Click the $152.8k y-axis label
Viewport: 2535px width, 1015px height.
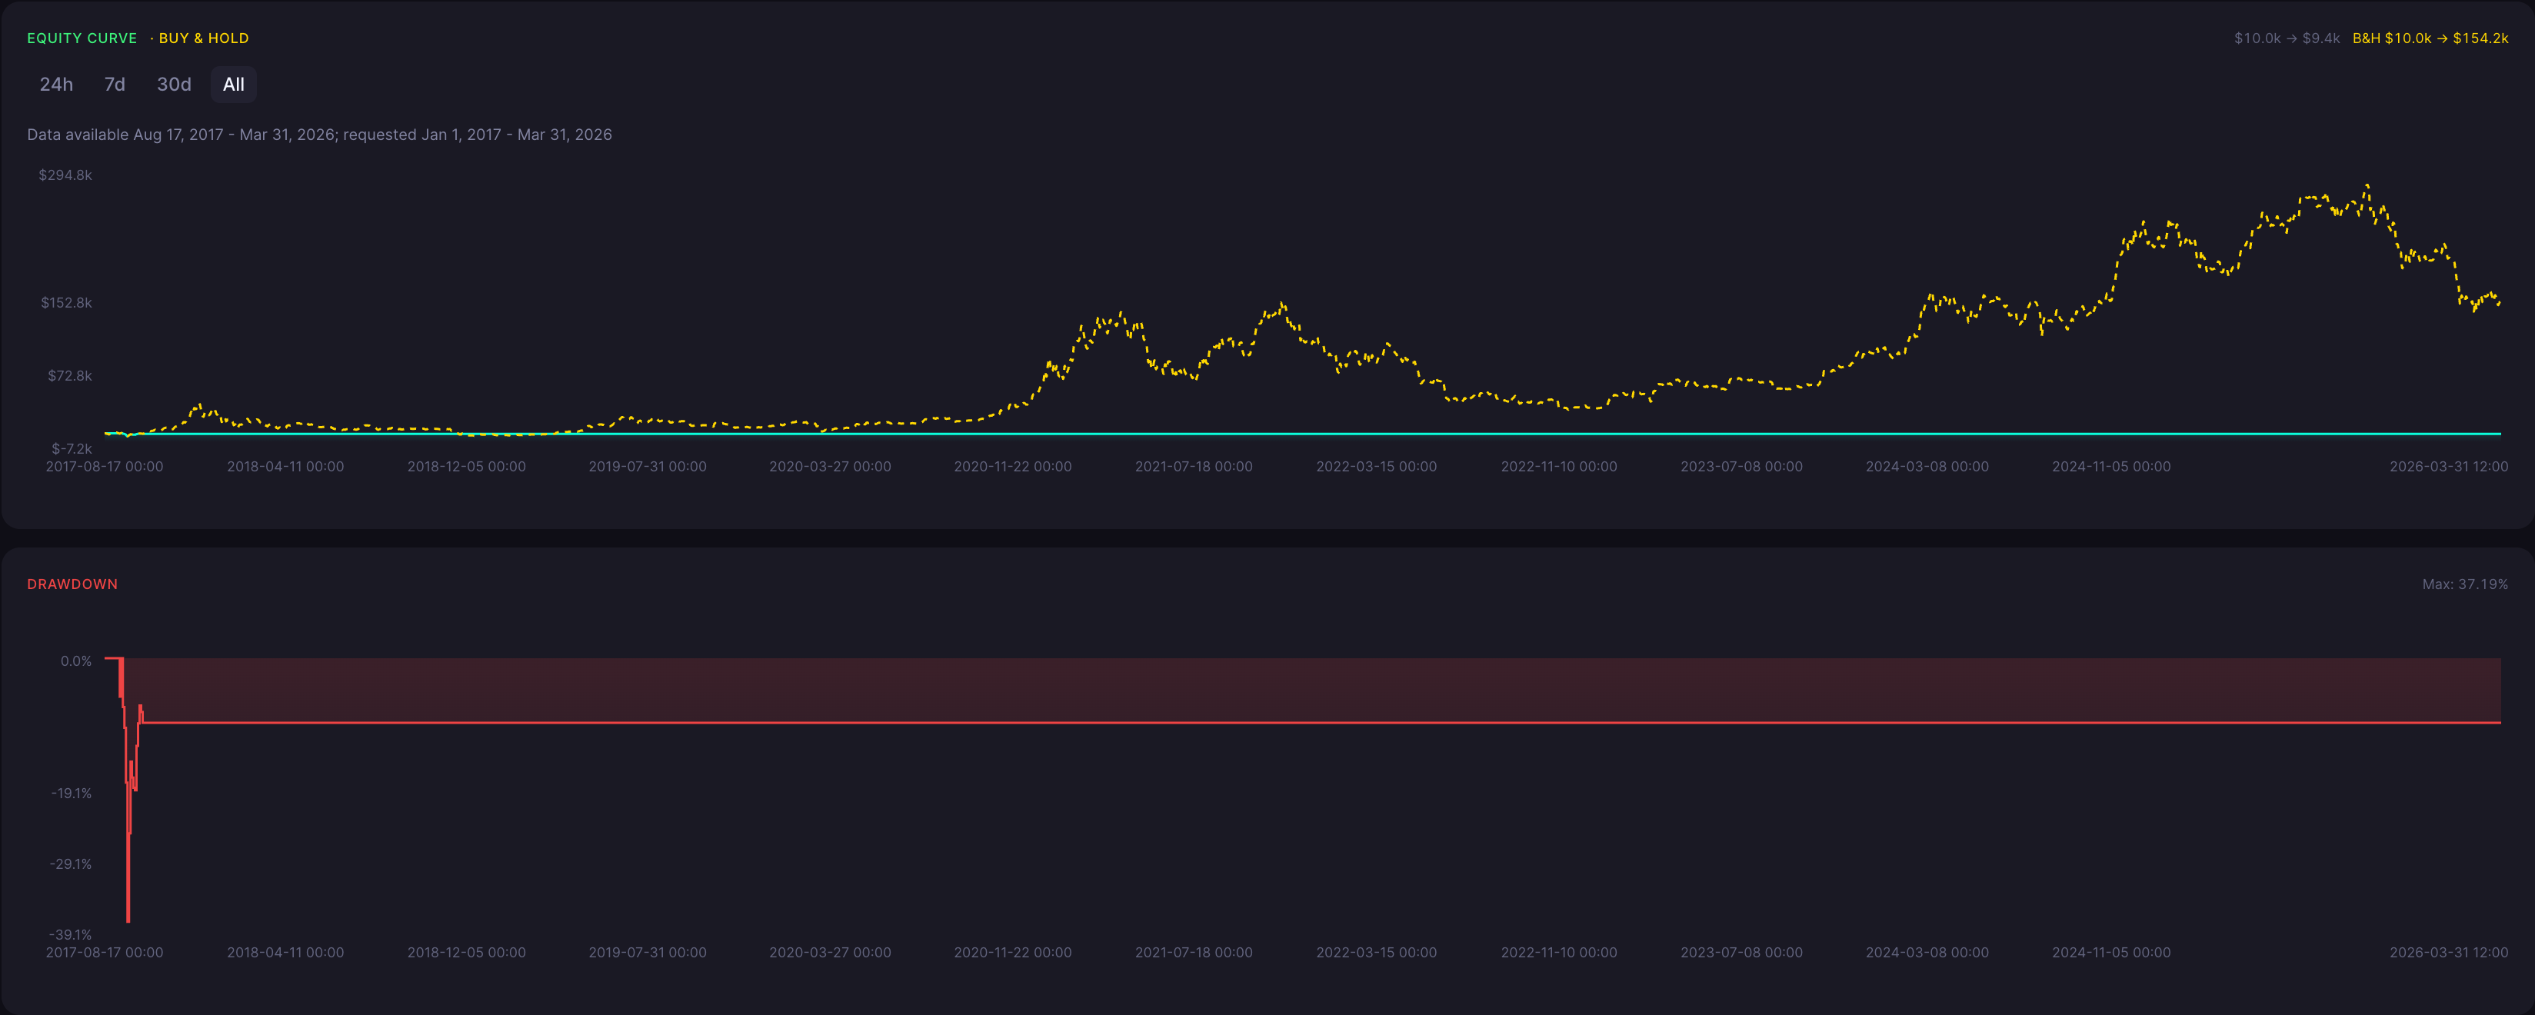coord(66,303)
